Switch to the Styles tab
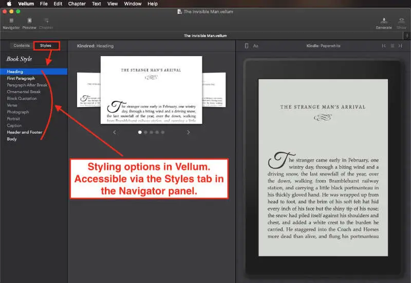Viewport: 411px width, 283px height. click(46, 45)
